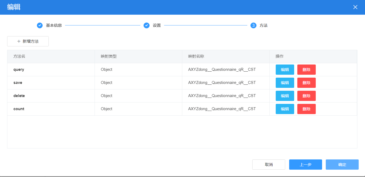The height and width of the screenshot is (177, 365).
Task: Go to the 基本信息 step label
Action: [x=54, y=25]
